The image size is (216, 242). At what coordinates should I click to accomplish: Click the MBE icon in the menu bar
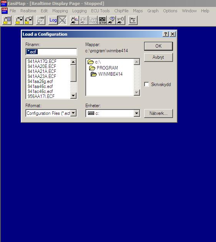click(x=5, y=11)
